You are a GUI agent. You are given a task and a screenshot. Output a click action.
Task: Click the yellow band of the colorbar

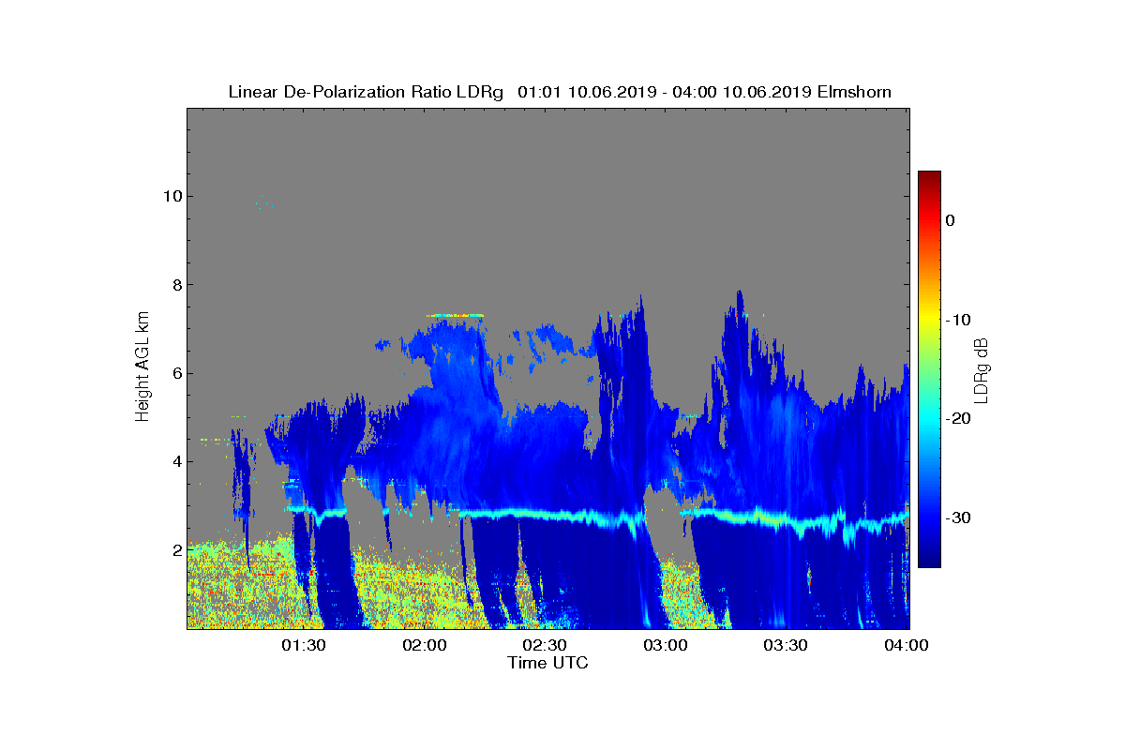[929, 320]
